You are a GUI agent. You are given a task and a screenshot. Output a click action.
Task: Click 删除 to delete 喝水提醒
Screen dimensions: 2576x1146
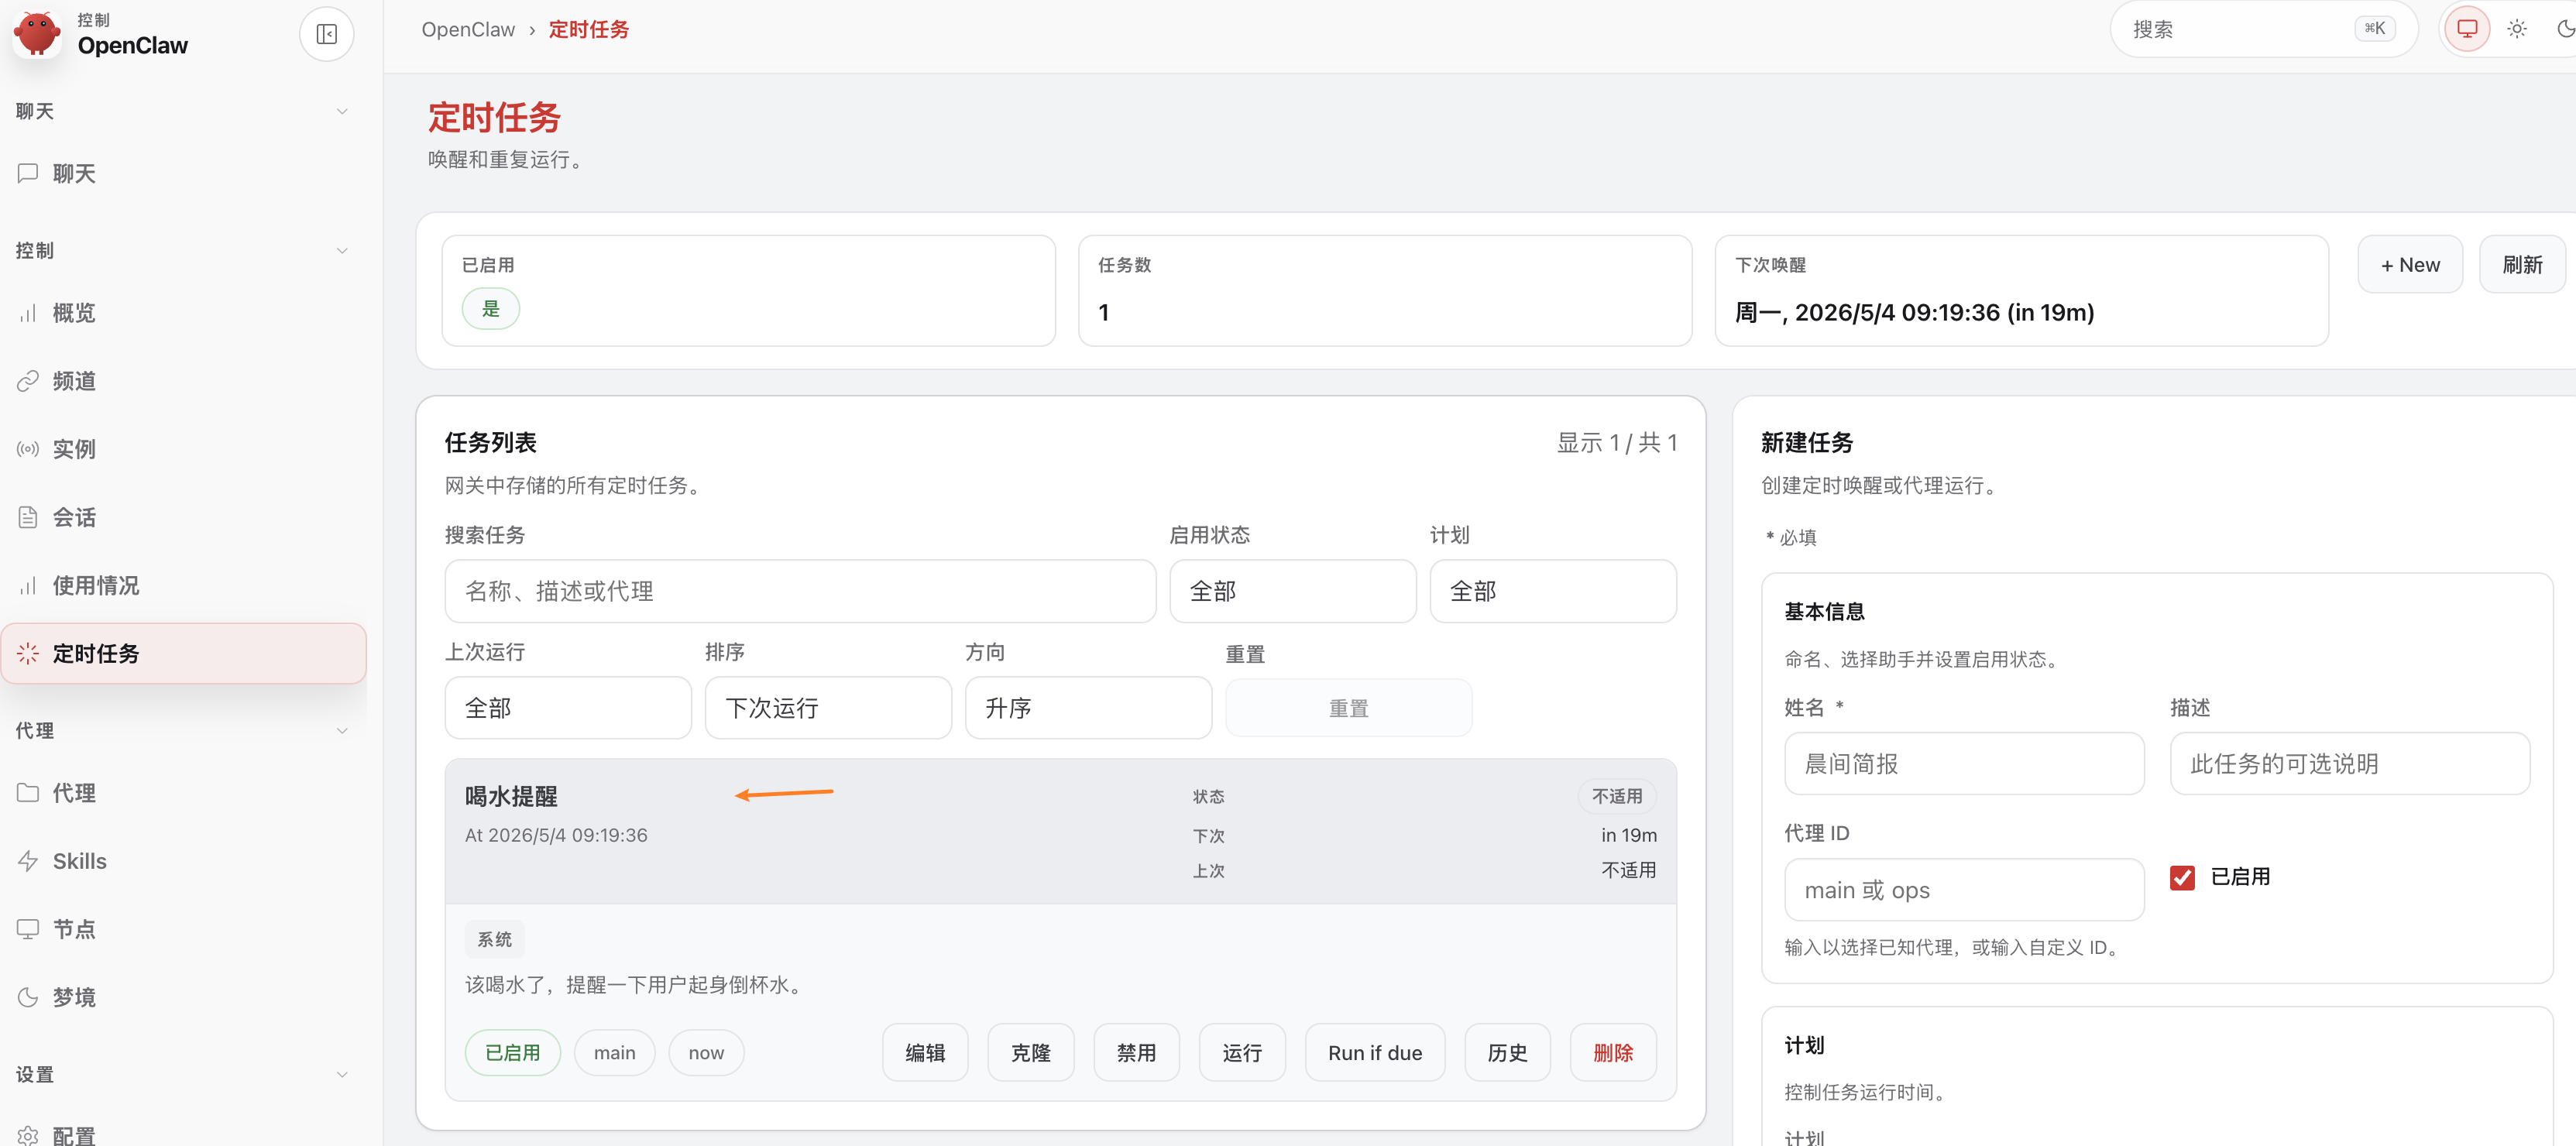point(1613,1053)
